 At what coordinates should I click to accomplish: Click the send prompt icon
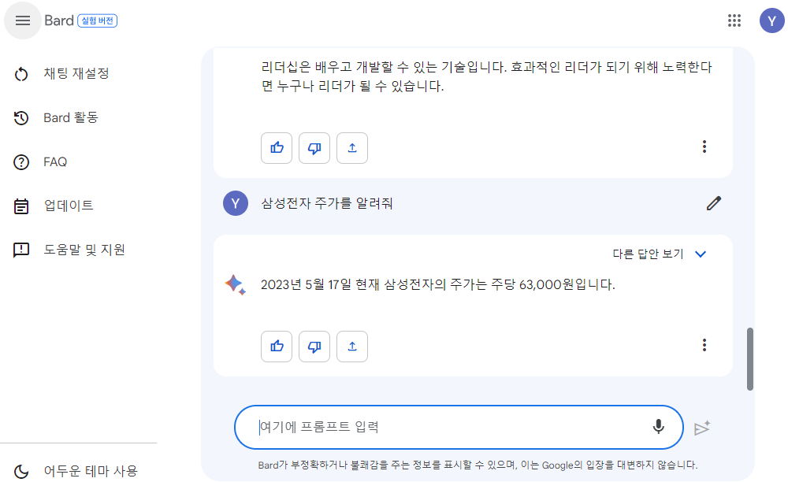[702, 426]
